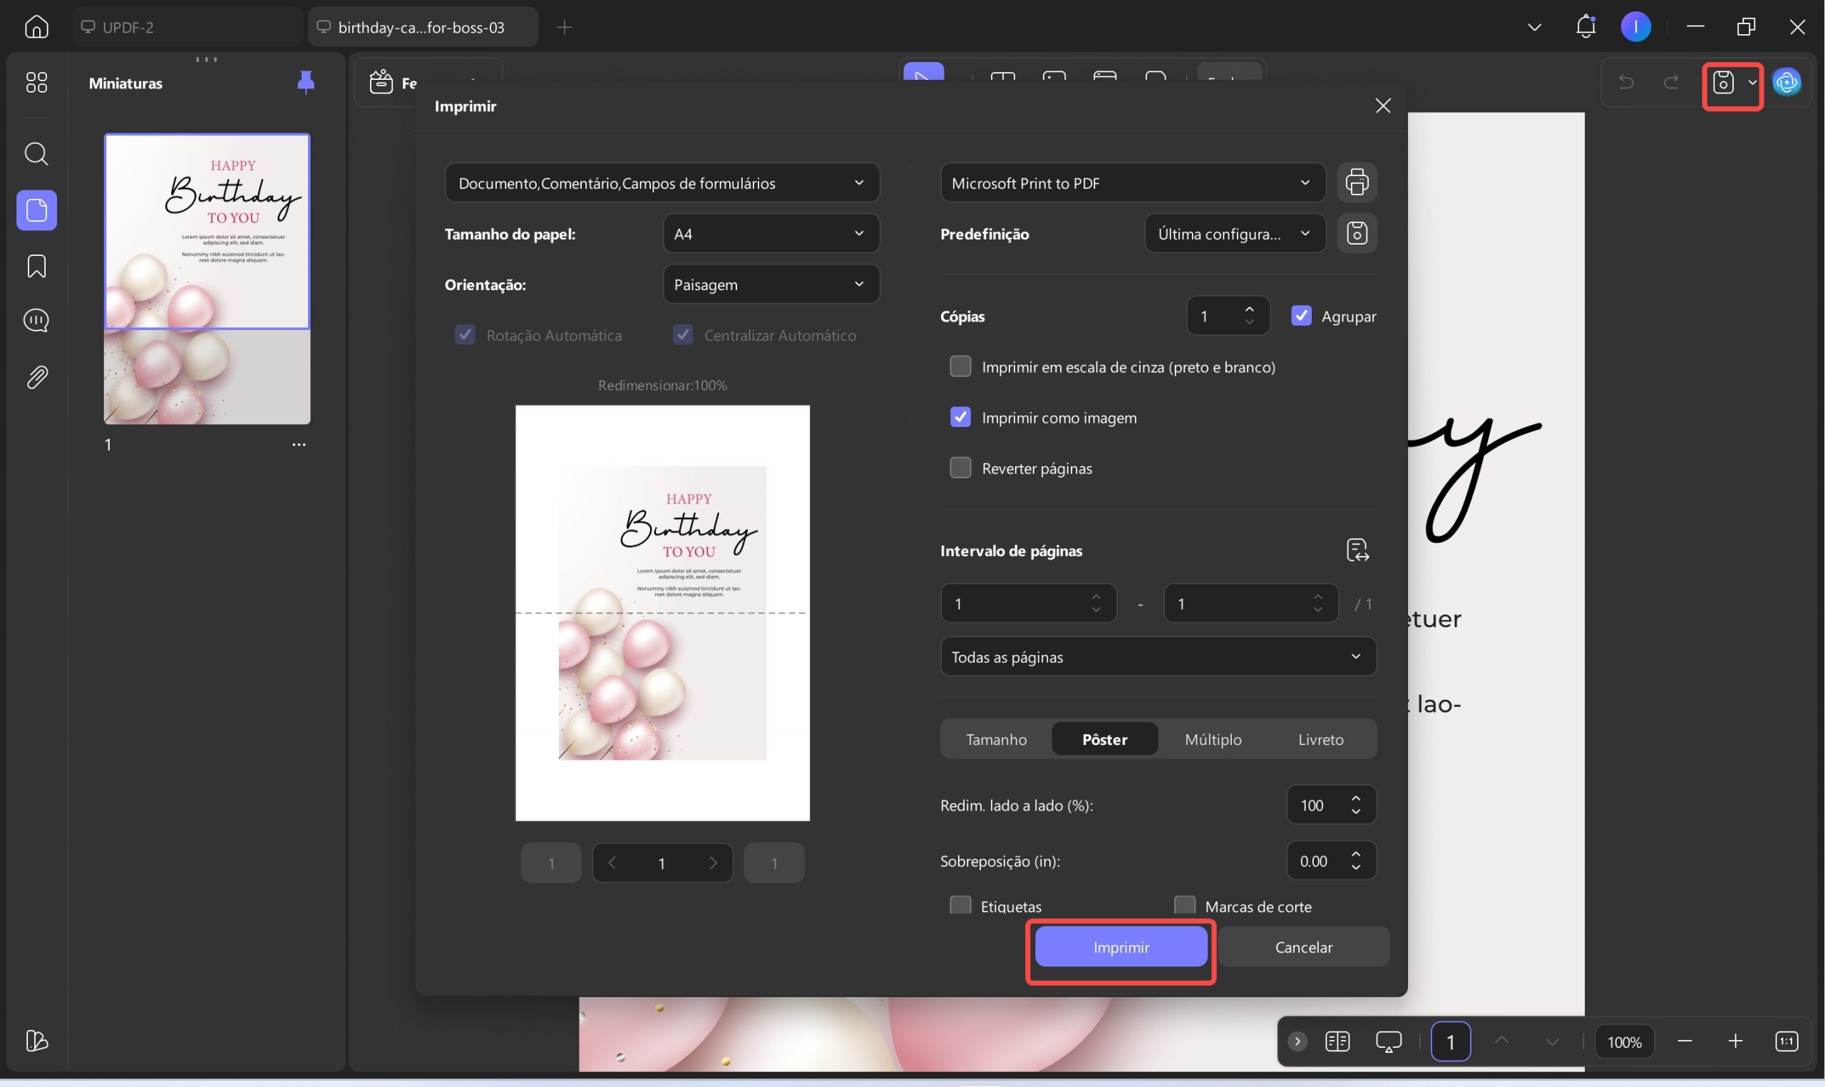The width and height of the screenshot is (1825, 1087).
Task: Open the thumbnails grid dashboard icon
Action: (36, 82)
